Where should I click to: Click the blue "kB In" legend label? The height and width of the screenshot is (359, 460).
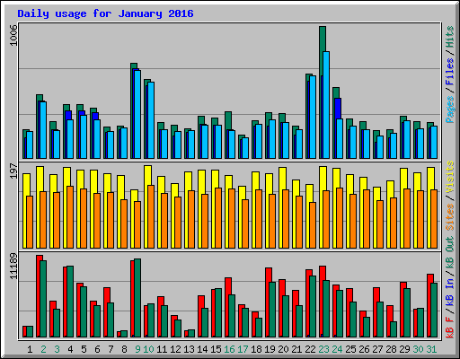pyautogui.click(x=450, y=293)
